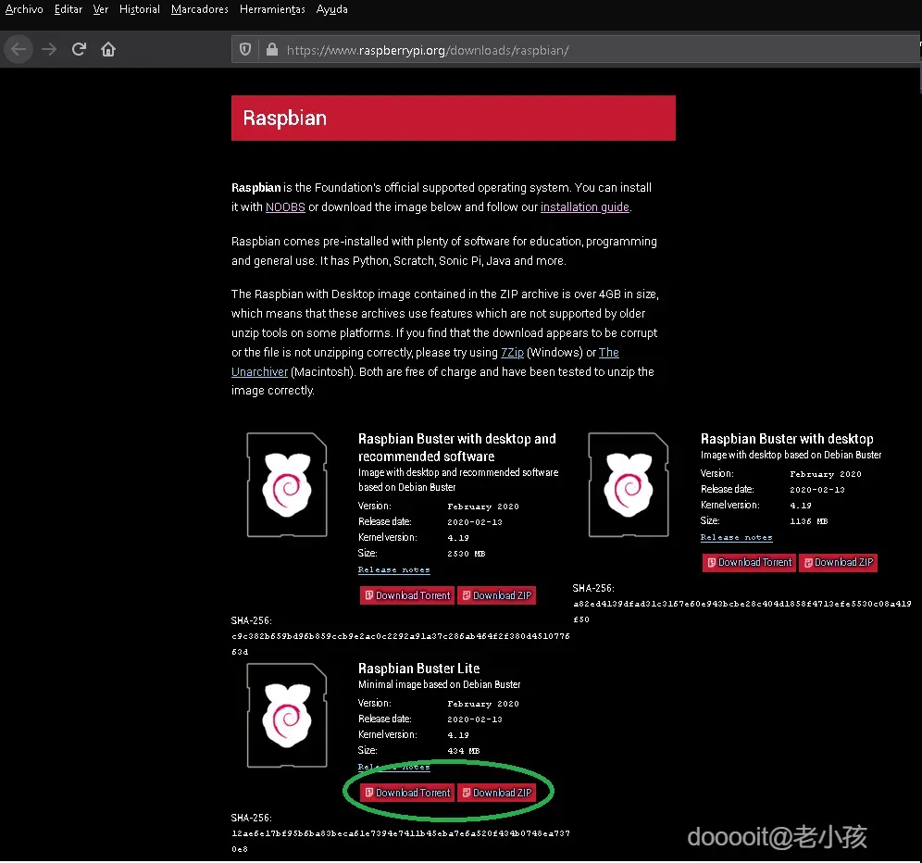Click the SD card image for Buster with recommended software
Screen dimensions: 922x863
[287, 484]
